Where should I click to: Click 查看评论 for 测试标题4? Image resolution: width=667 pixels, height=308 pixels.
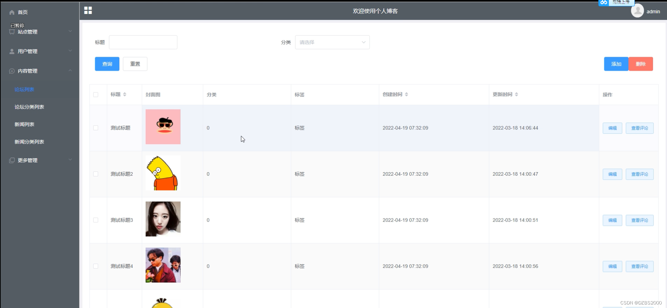[640, 267]
